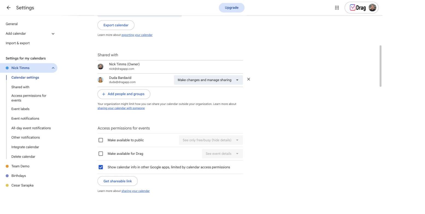This screenshot has height=214, width=425.
Task: Open sharing your calendar with someone link
Action: coord(121,108)
